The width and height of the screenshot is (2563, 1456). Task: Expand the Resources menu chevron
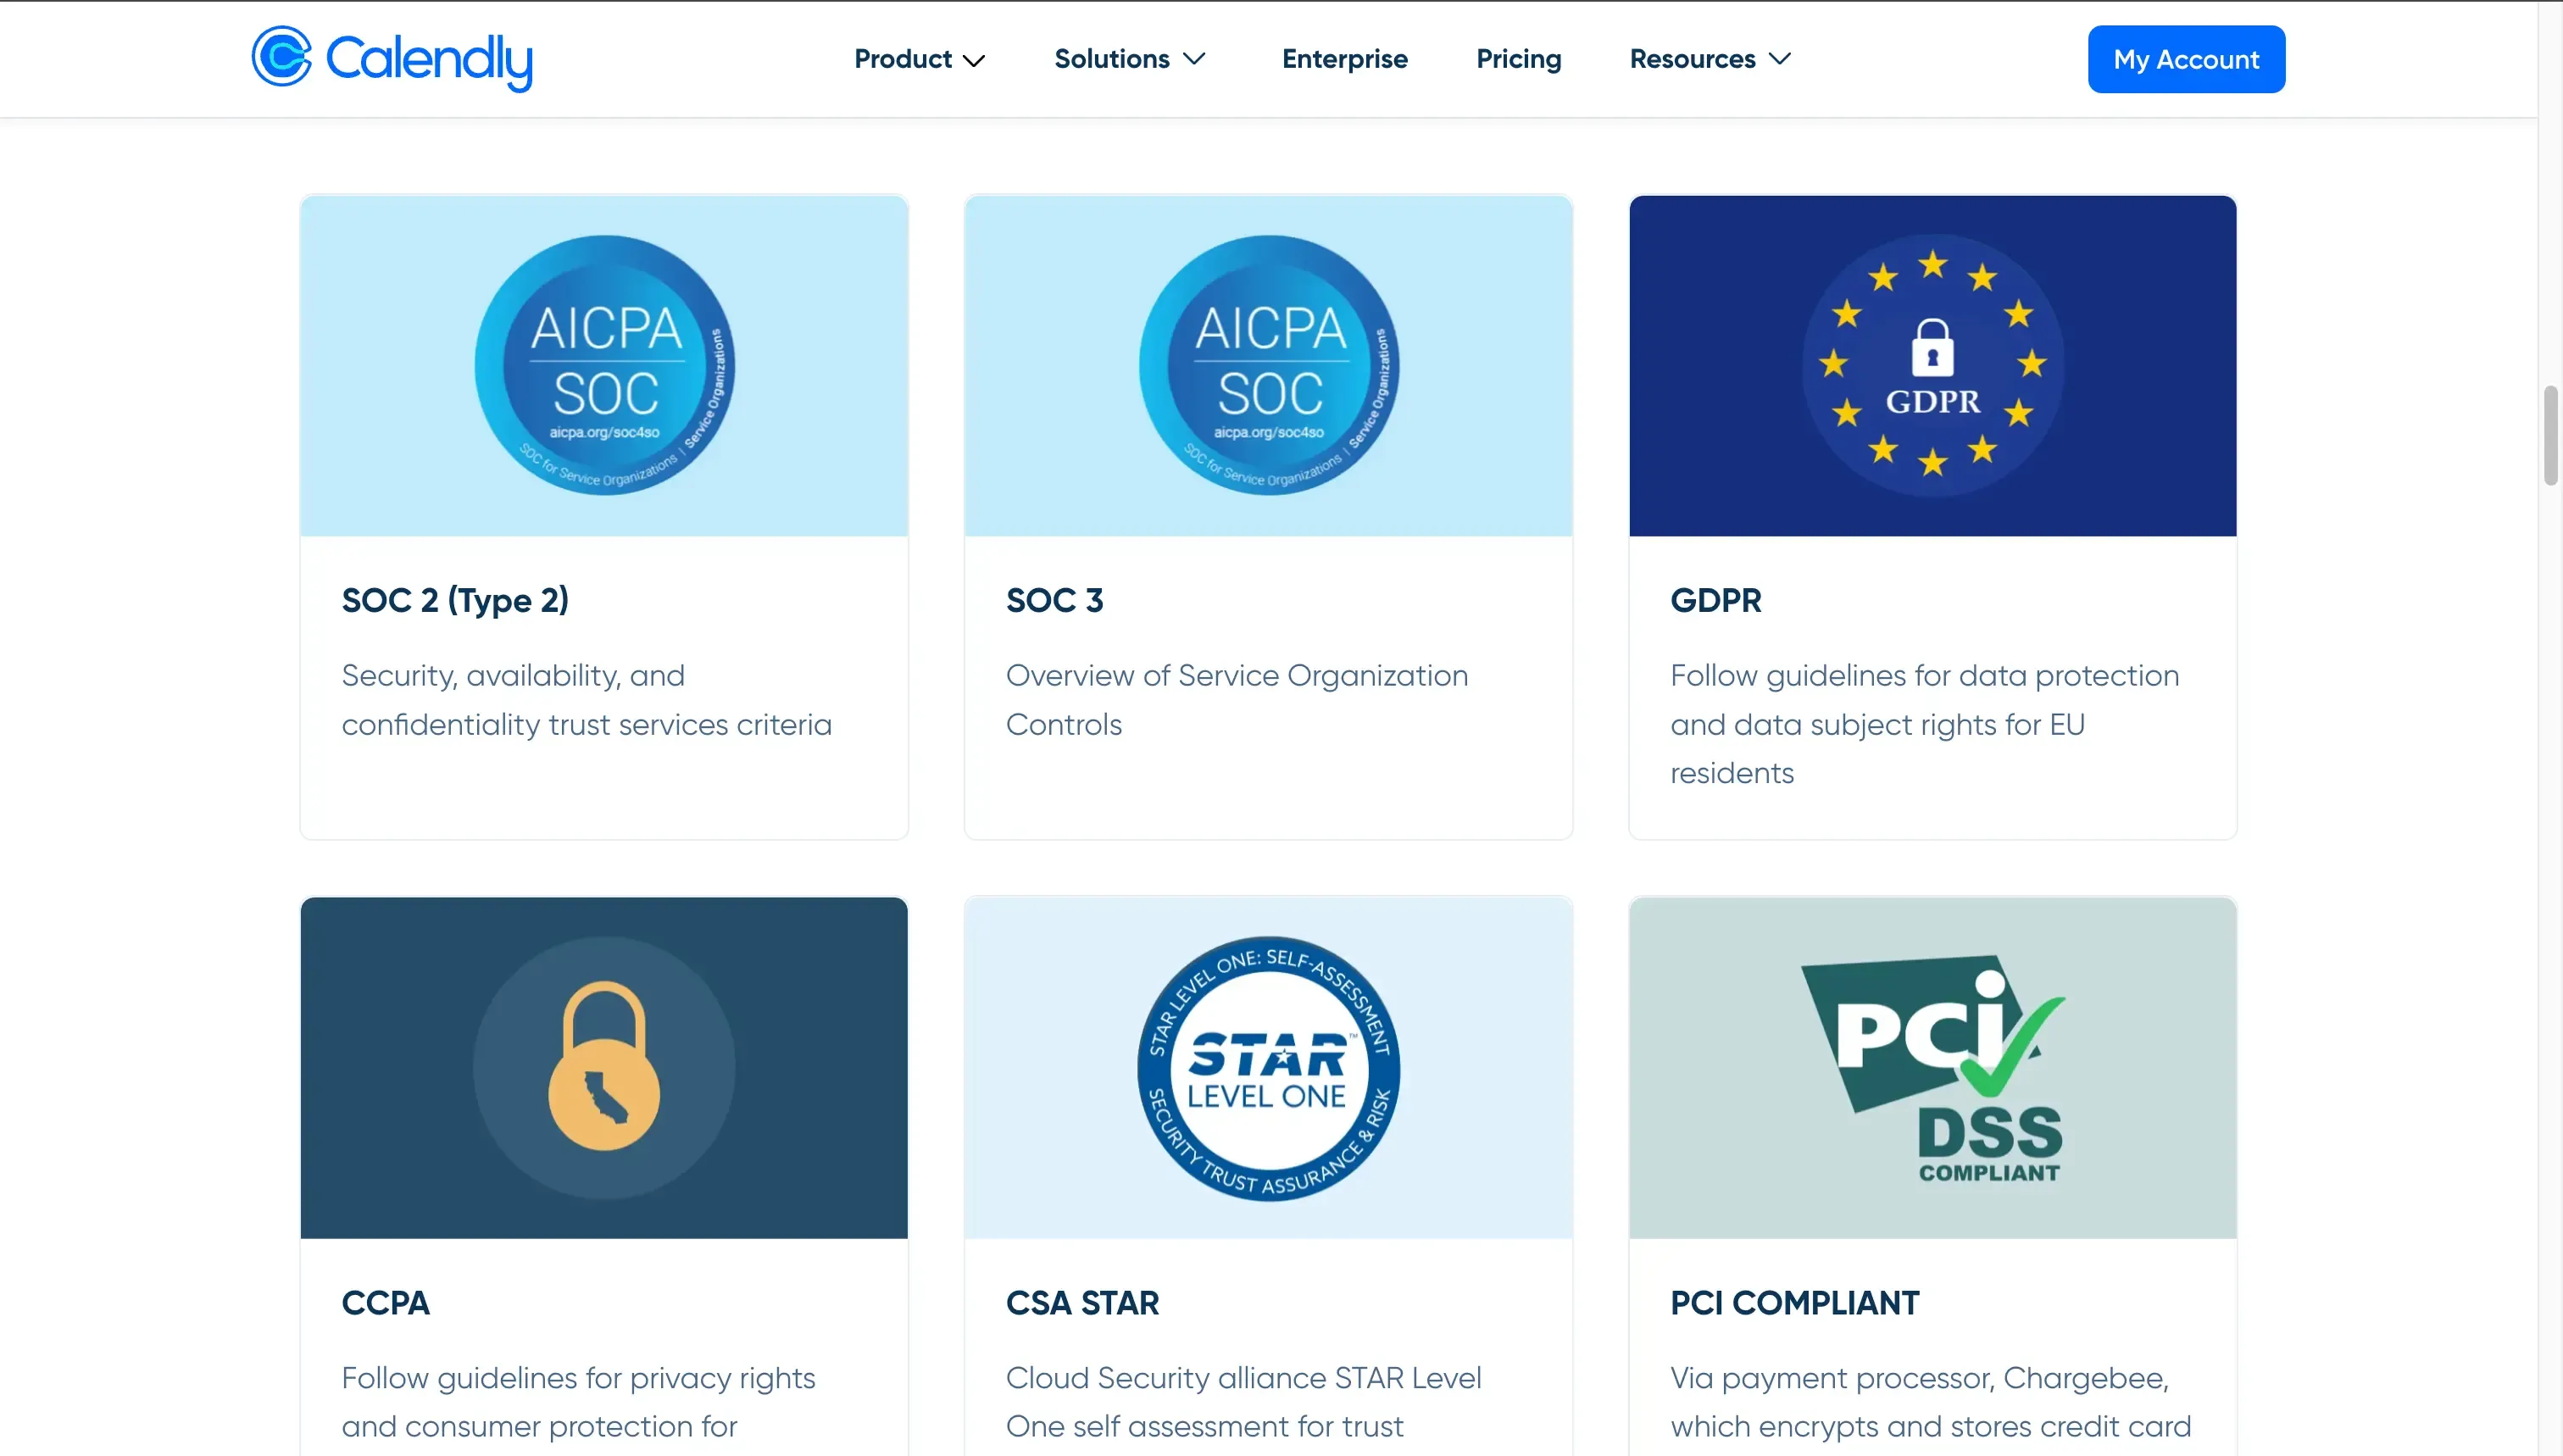(1779, 59)
